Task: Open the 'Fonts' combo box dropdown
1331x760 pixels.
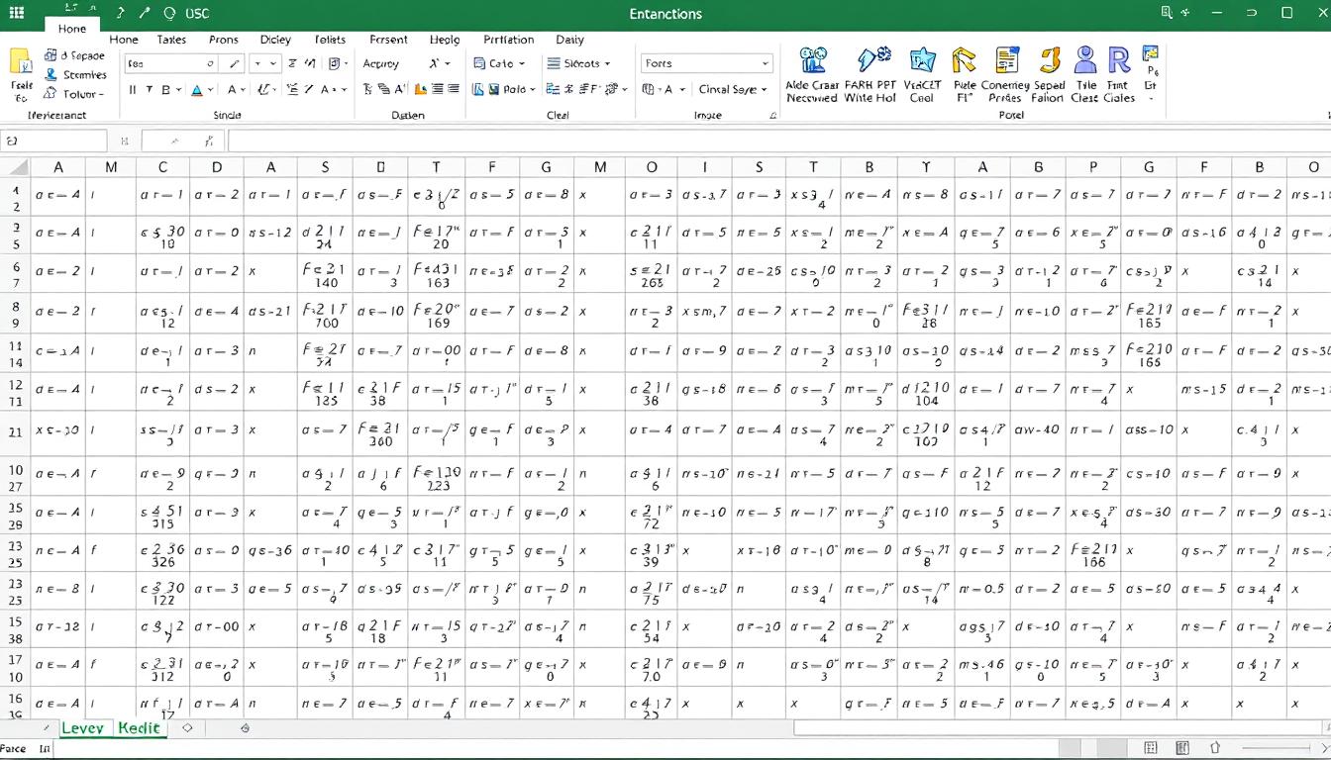Action: 765,63
